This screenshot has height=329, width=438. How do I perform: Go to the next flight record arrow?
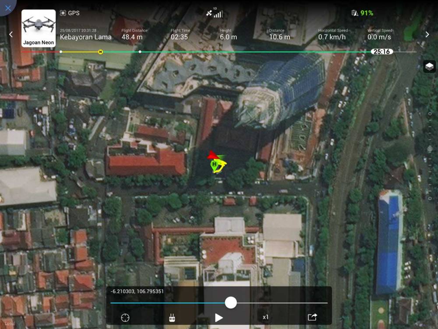(427, 35)
